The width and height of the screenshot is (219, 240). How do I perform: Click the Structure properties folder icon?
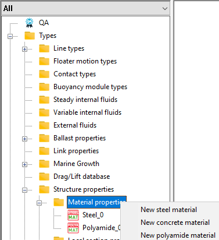pos(44,189)
